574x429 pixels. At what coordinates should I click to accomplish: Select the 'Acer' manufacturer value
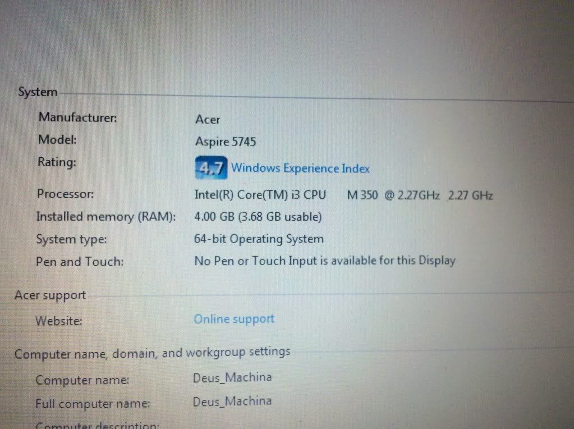(208, 120)
